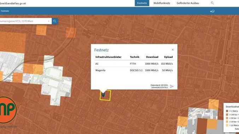The width and height of the screenshot is (239, 134).
Task: Click the A1 provider row
Action: (134, 64)
